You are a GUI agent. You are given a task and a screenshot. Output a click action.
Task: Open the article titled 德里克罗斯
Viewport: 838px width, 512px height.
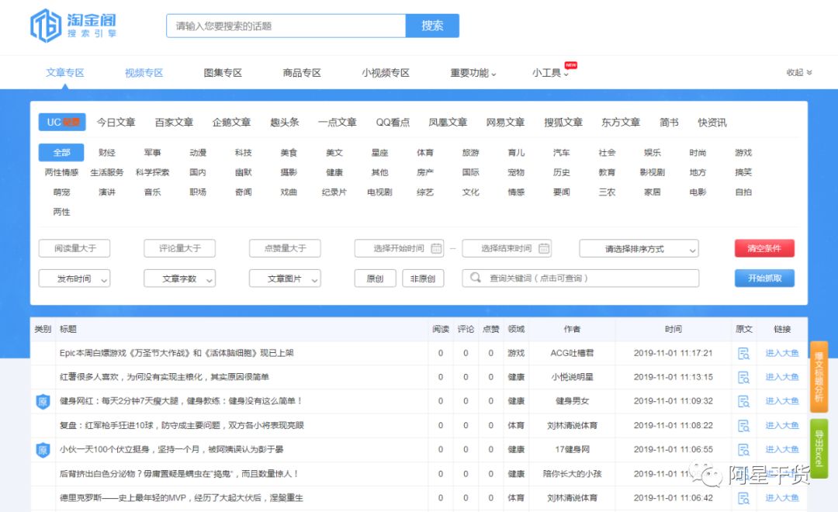181,498
